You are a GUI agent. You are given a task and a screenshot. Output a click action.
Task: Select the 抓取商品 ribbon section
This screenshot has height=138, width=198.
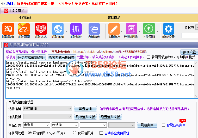point(25,17)
